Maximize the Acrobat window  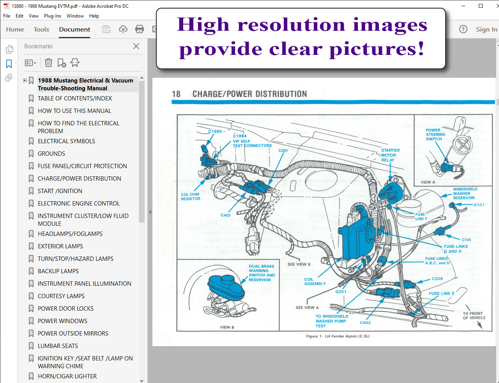[x=481, y=6]
